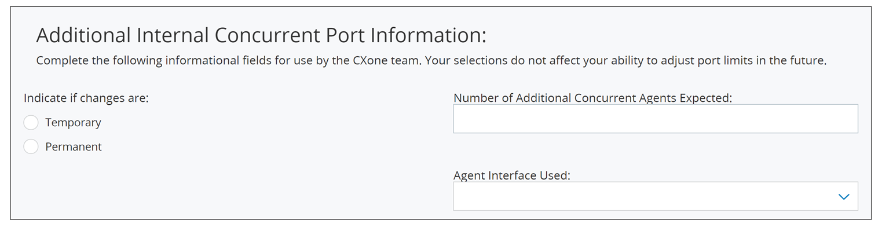Image resolution: width=882 pixels, height=231 pixels.
Task: Click the empty circle beside Temporary
Action: click(31, 123)
